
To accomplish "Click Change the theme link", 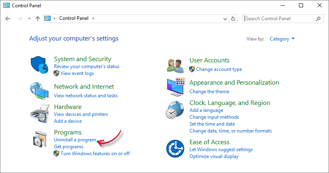I will 209,92.
